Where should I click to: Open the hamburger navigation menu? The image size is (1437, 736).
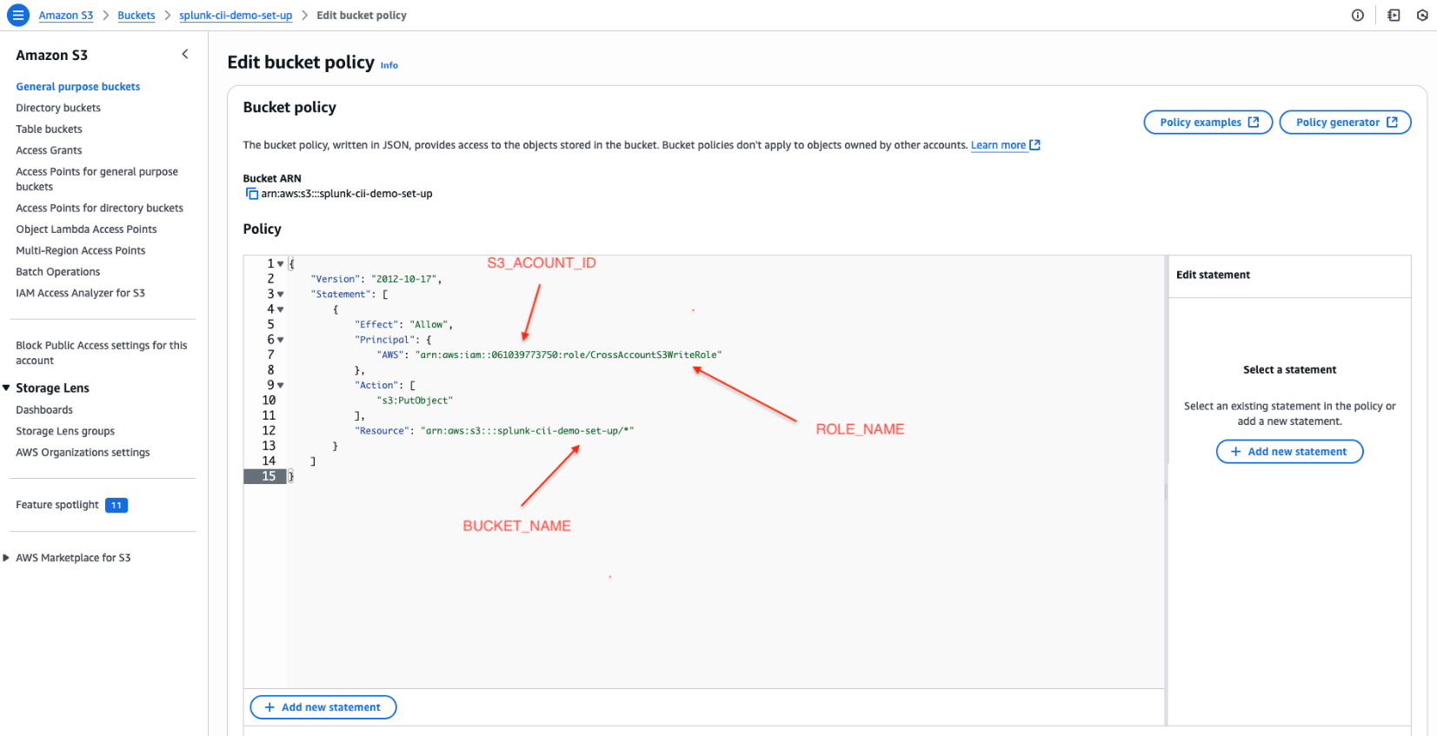[18, 15]
